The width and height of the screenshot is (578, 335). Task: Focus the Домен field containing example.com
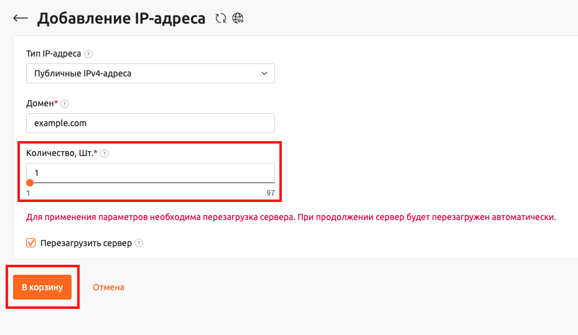tap(150, 123)
